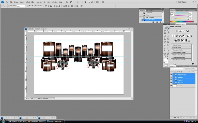Screen dimensions: 198x123
Task: Add a Levels adjustment
Action: [180, 31]
